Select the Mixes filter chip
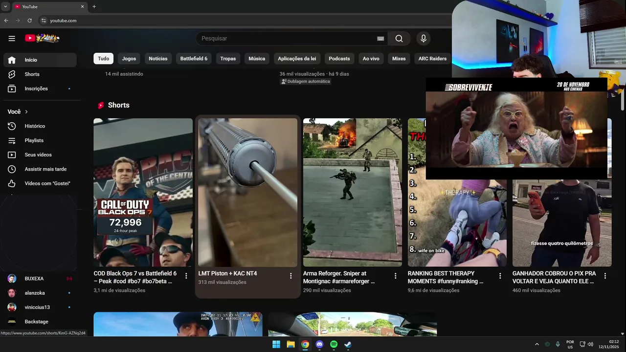Image resolution: width=626 pixels, height=352 pixels. [399, 59]
